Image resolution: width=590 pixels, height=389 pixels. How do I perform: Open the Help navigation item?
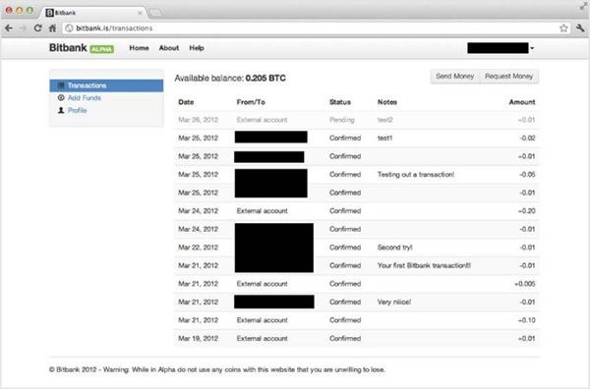(x=197, y=48)
